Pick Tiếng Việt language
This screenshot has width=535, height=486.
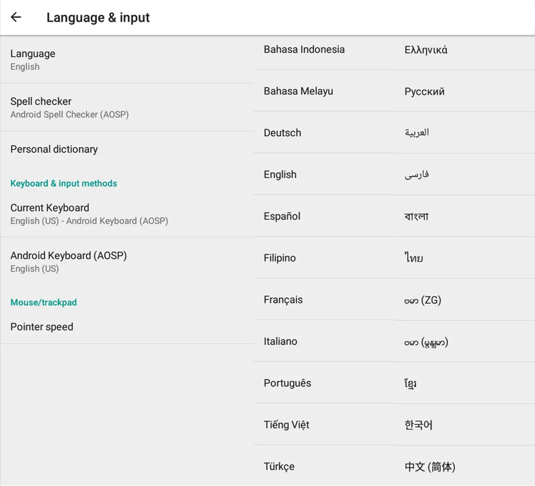pos(286,425)
